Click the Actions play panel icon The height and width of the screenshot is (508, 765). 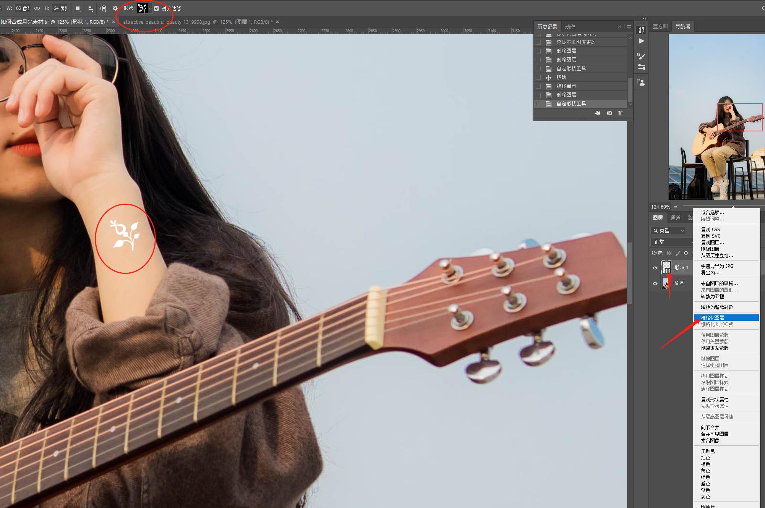pyautogui.click(x=642, y=41)
